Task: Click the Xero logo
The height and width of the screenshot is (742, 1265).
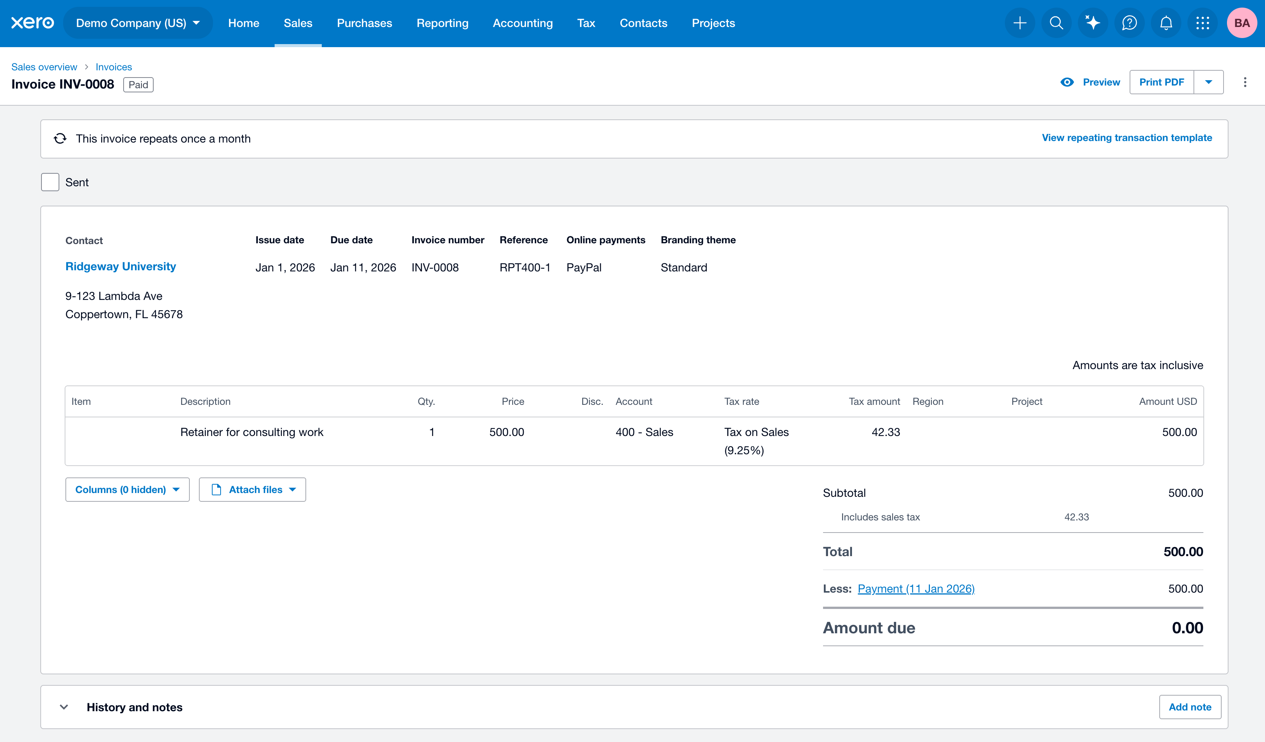Action: 33,23
